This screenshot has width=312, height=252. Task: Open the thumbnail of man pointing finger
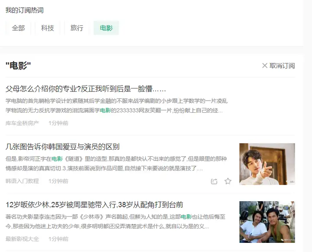(267, 164)
